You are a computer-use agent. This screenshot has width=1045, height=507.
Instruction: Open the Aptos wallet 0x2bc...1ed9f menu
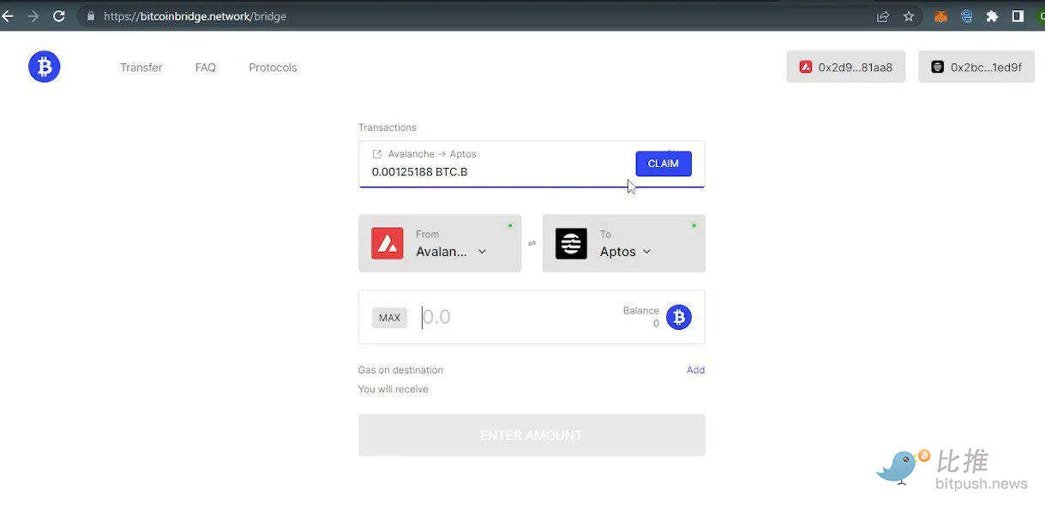pos(976,67)
